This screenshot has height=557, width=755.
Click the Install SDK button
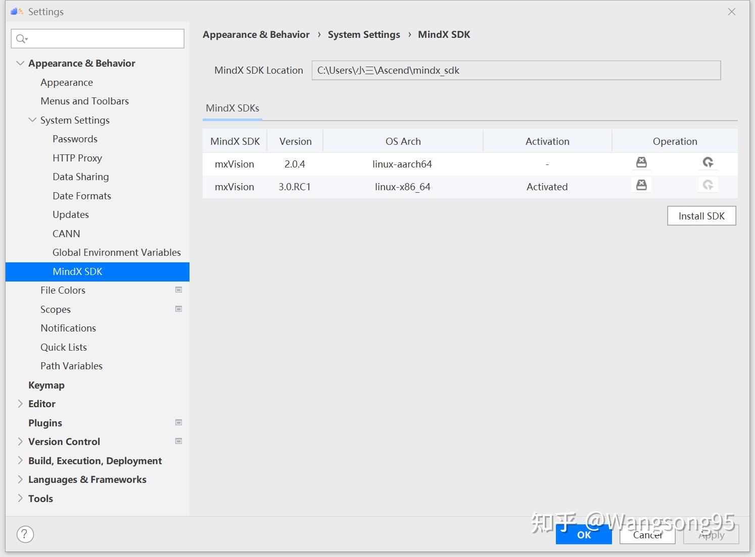(x=701, y=216)
